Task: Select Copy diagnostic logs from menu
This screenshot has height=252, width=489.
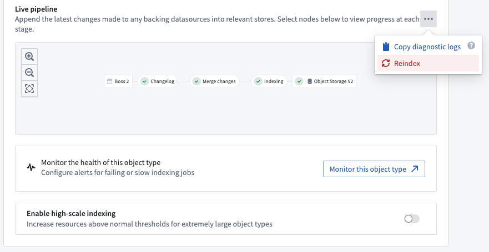Action: (x=427, y=47)
